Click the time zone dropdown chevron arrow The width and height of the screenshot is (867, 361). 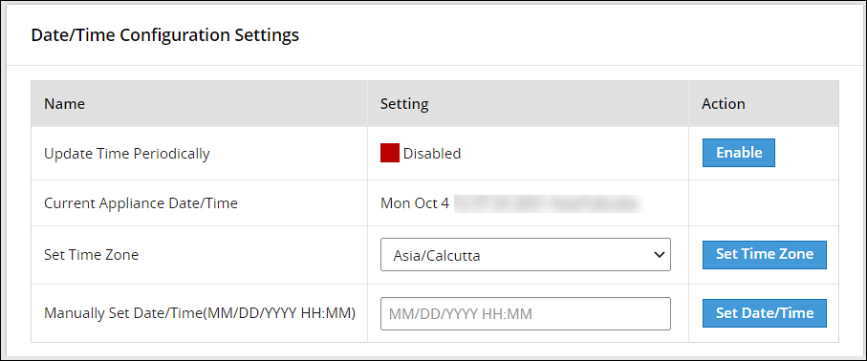tap(659, 255)
